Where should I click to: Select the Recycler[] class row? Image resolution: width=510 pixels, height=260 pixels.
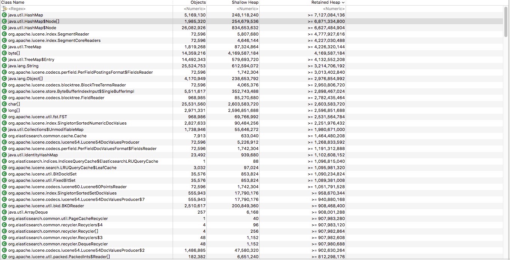[251, 231]
